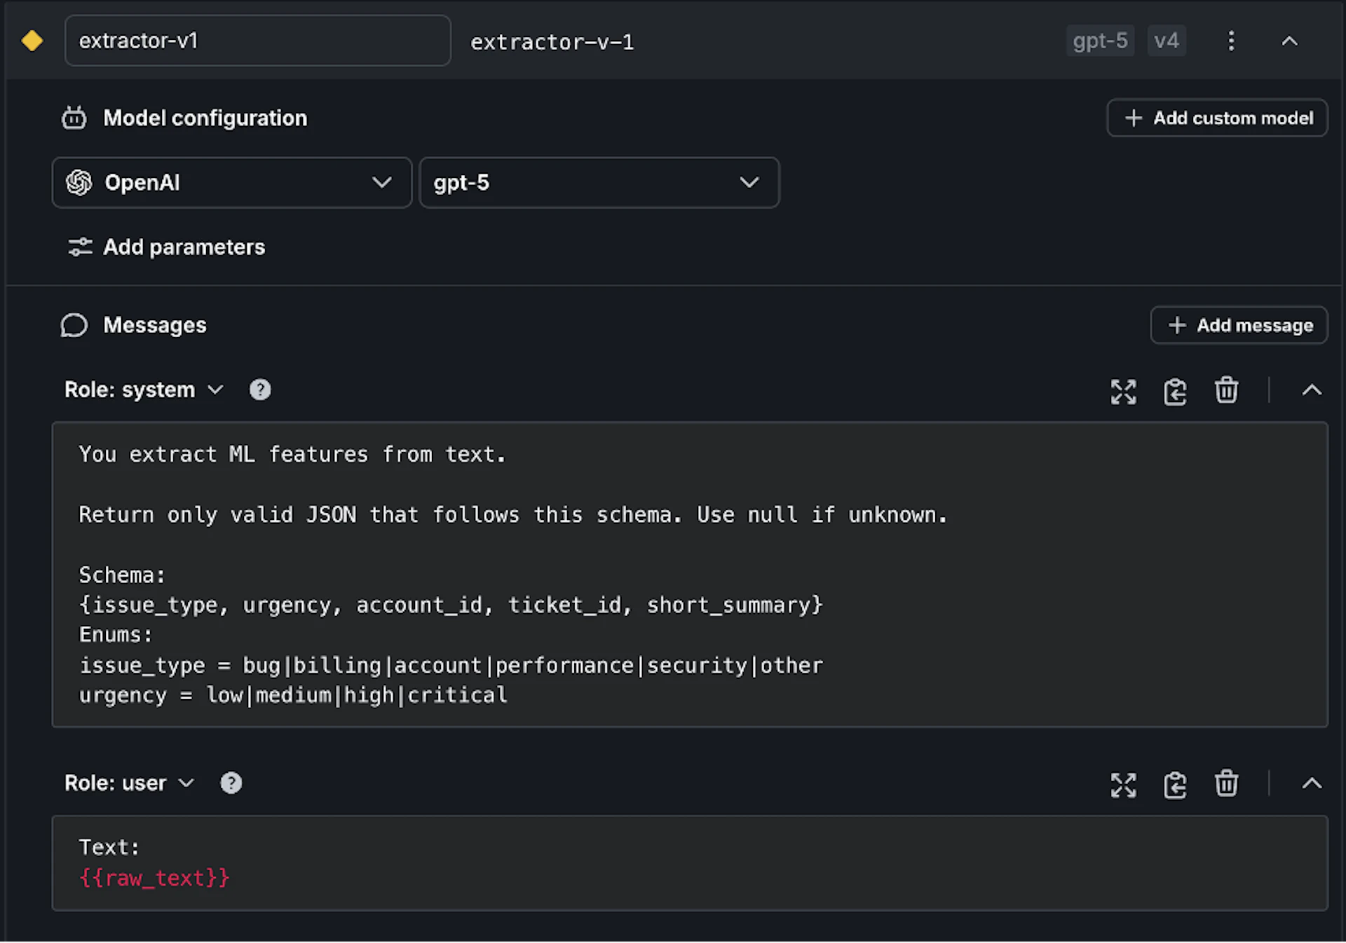
Task: Open the three-dot more options menu
Action: coord(1231,41)
